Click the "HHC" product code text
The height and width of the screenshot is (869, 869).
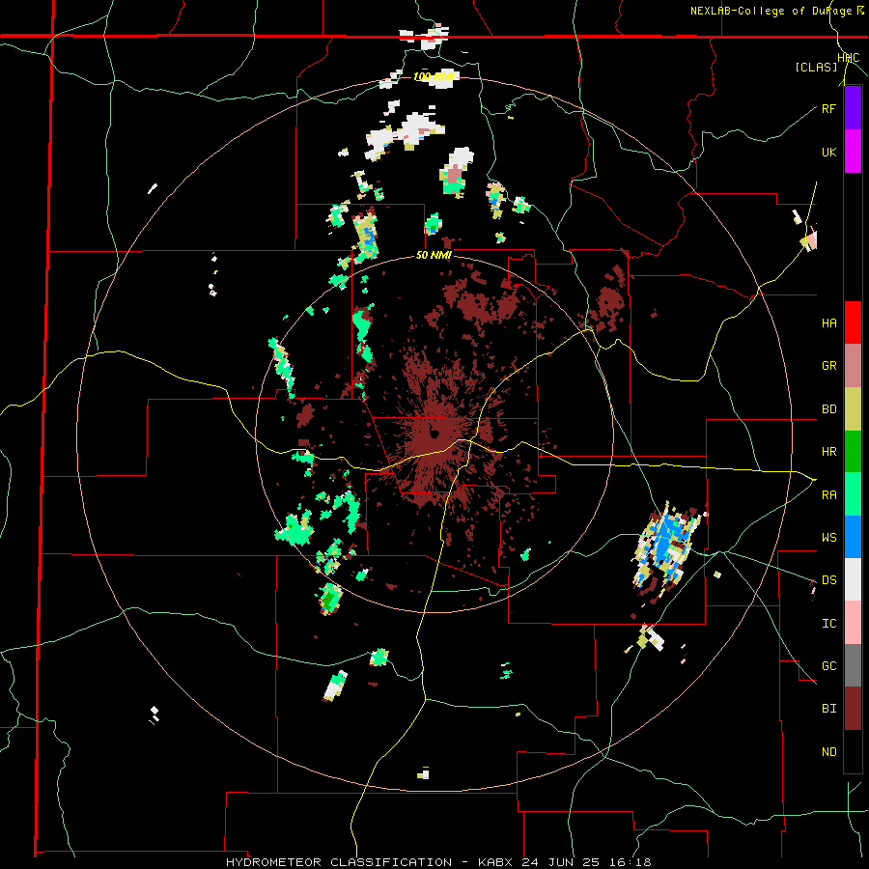[848, 58]
